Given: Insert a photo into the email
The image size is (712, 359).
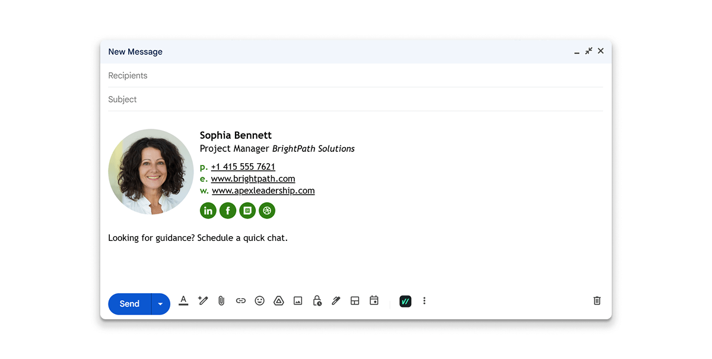Looking at the screenshot, I should (x=298, y=301).
